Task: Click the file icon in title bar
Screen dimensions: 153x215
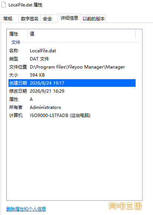Action: 4,5
